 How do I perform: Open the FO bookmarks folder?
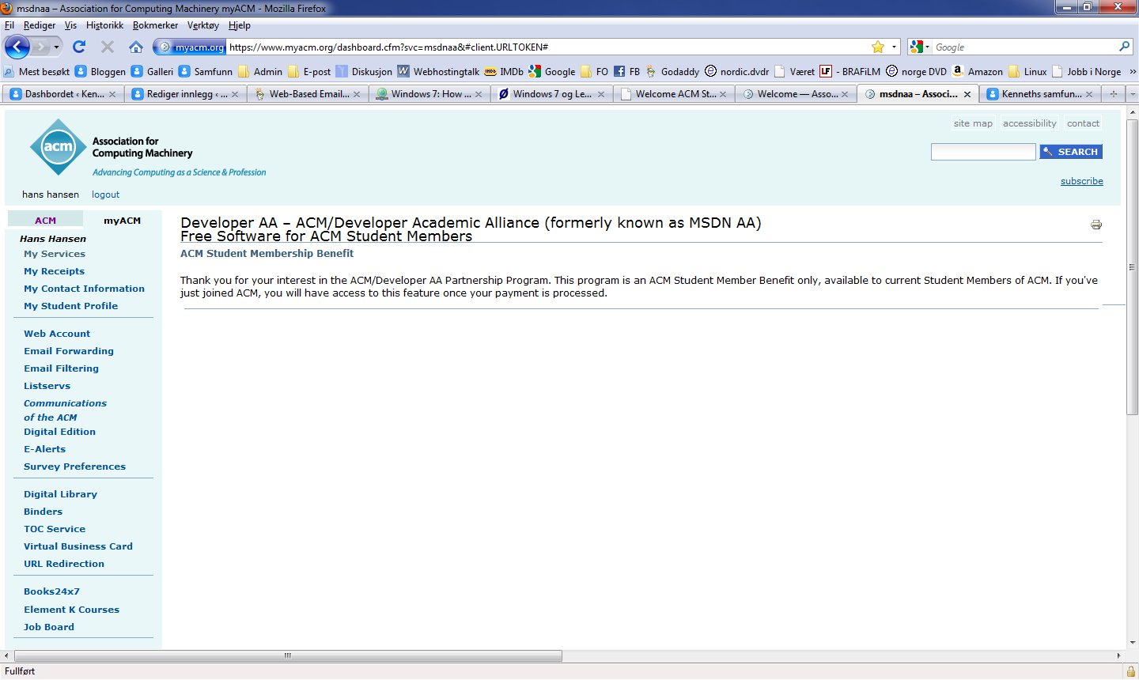click(594, 71)
